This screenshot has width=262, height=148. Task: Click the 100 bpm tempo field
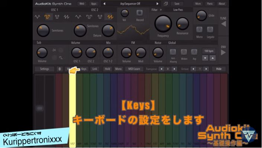(209, 51)
